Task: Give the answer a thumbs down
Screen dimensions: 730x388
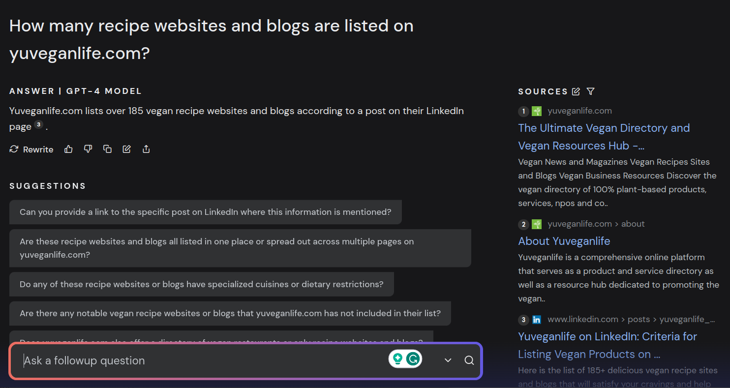Action: pyautogui.click(x=88, y=149)
